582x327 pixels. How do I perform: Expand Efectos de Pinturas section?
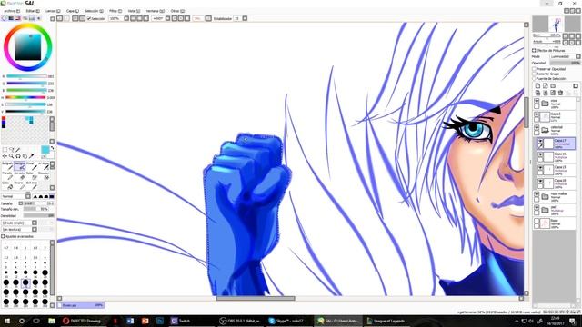click(534, 50)
